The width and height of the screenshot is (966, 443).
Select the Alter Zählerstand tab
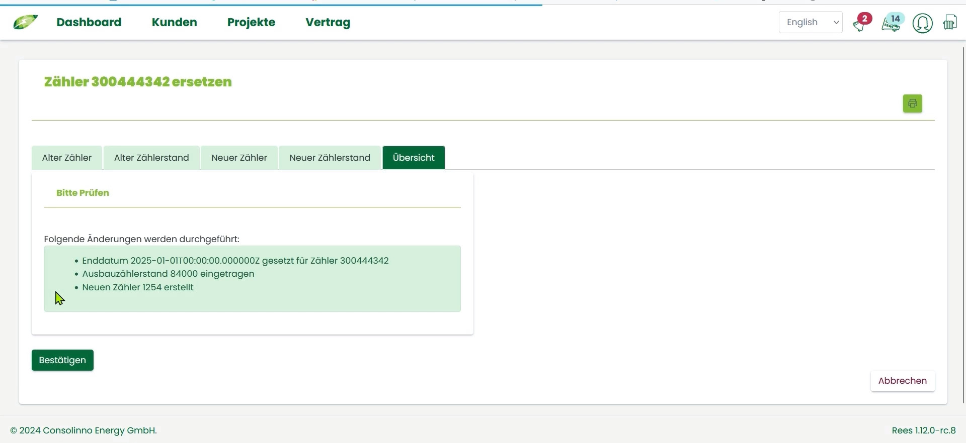pyautogui.click(x=151, y=158)
